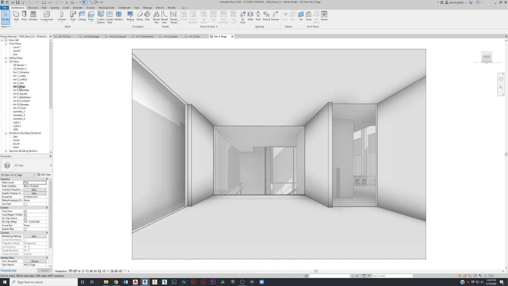This screenshot has width=508, height=286.
Task: Toggle shadows from the view control bar
Action: click(x=79, y=271)
